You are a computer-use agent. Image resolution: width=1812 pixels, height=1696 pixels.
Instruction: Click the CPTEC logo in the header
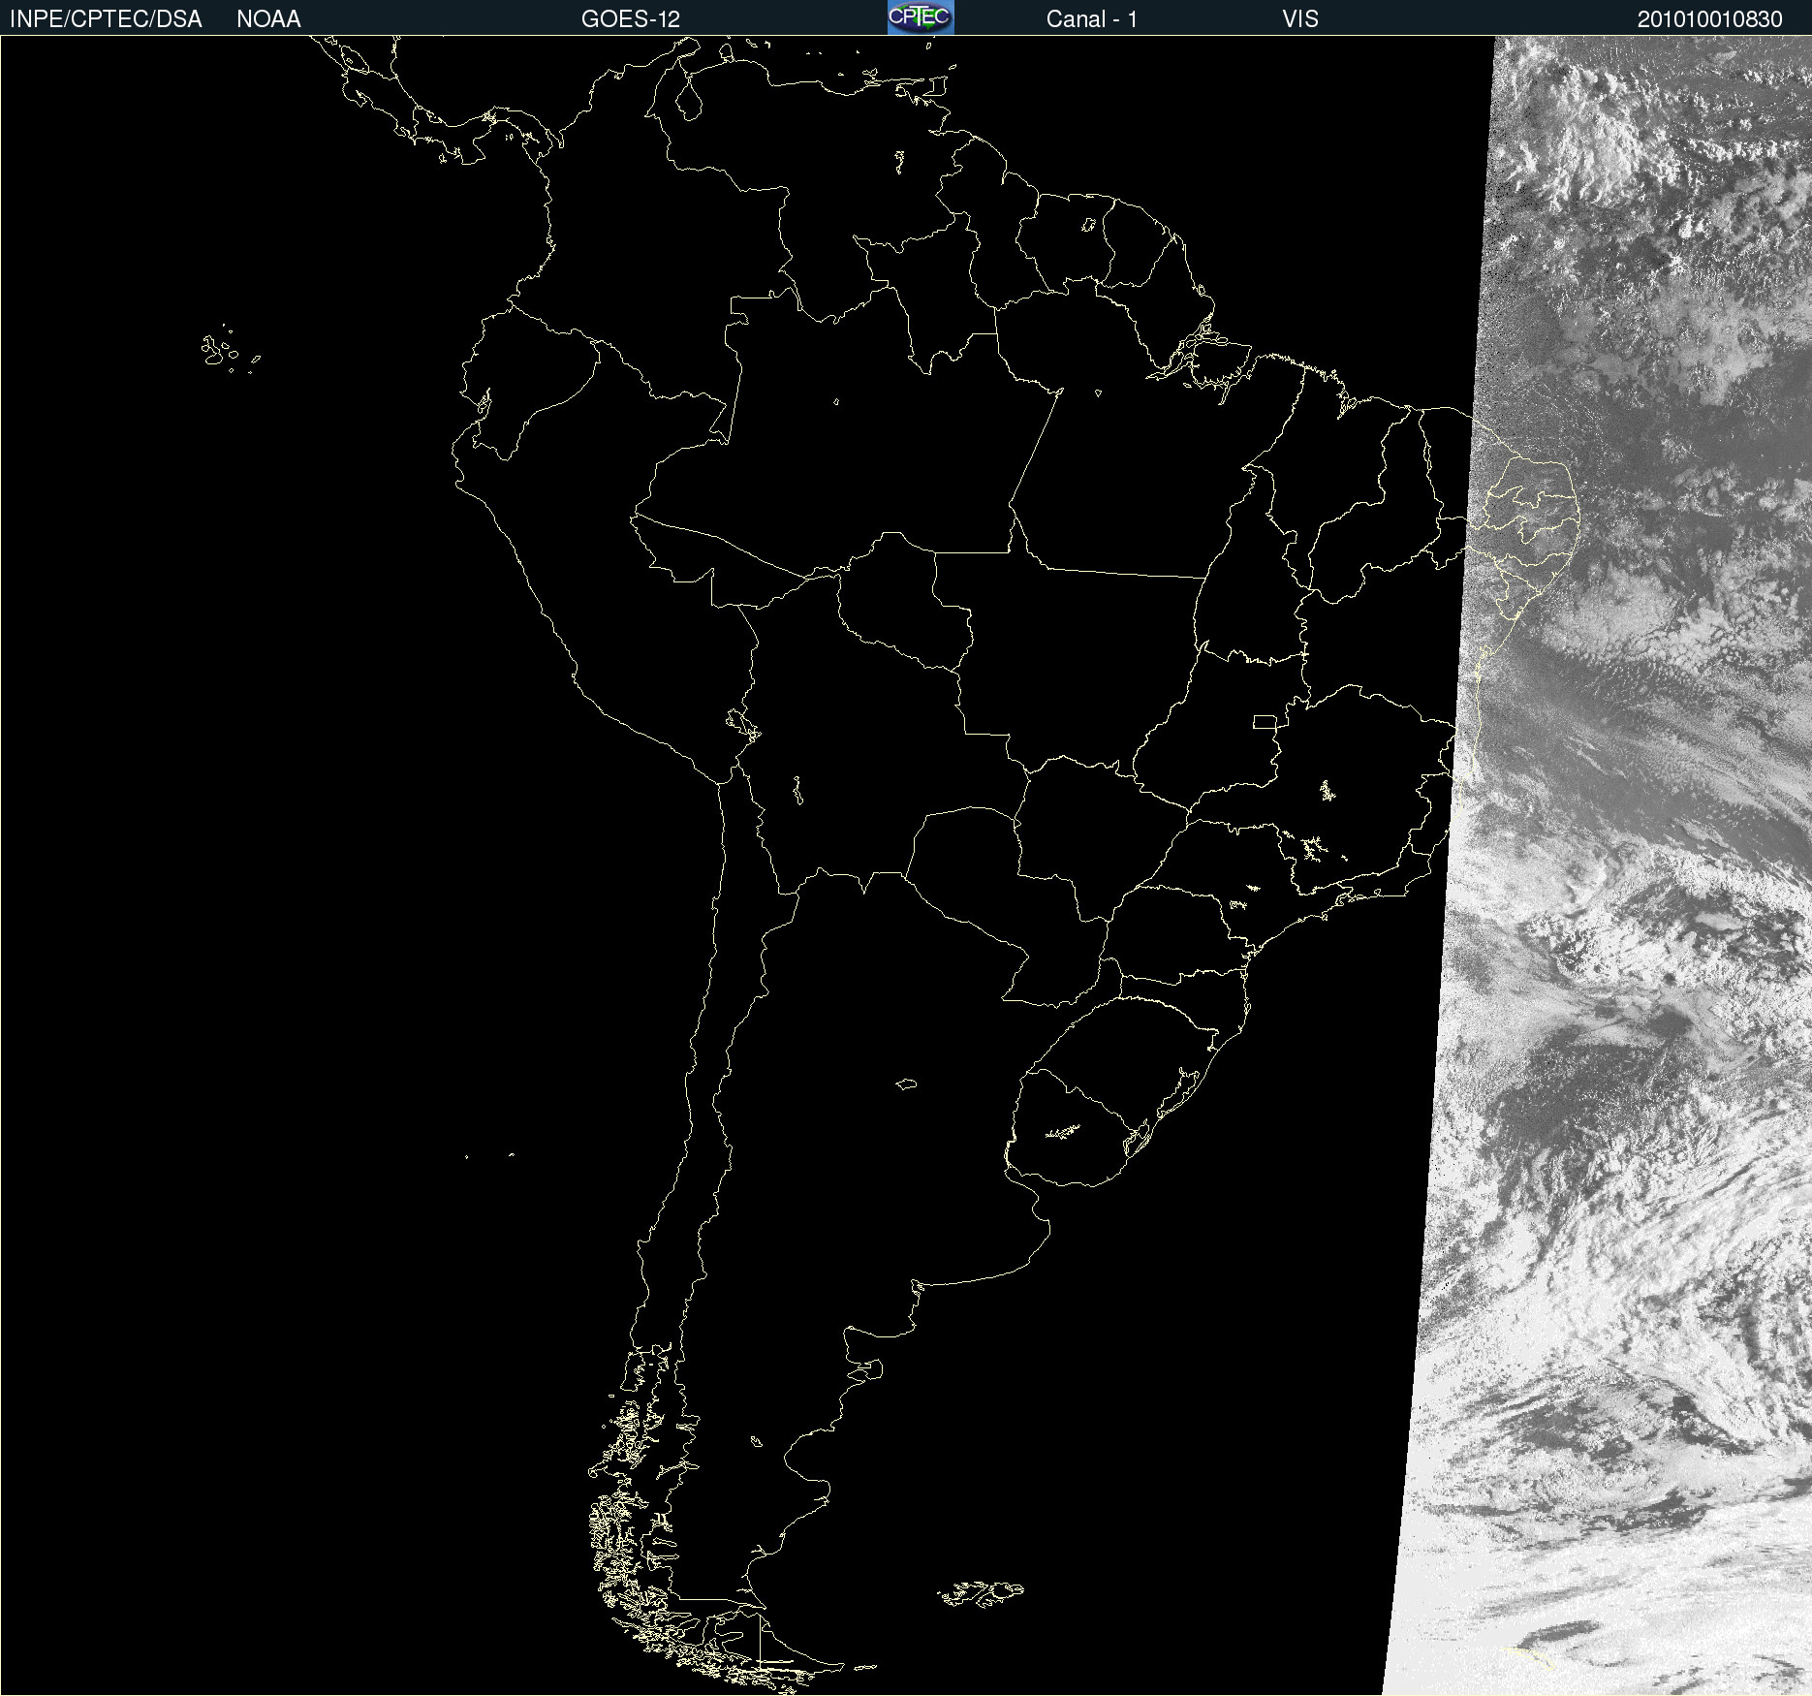921,17
